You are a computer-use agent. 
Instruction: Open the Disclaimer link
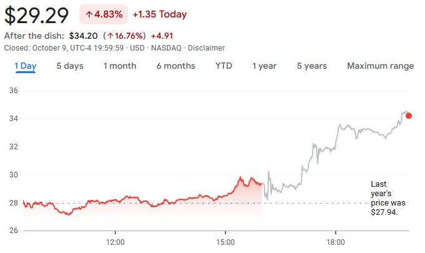point(207,48)
